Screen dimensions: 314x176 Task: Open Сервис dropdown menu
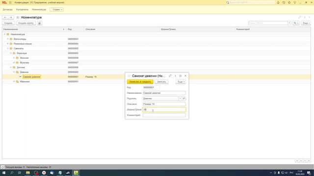pos(57,10)
